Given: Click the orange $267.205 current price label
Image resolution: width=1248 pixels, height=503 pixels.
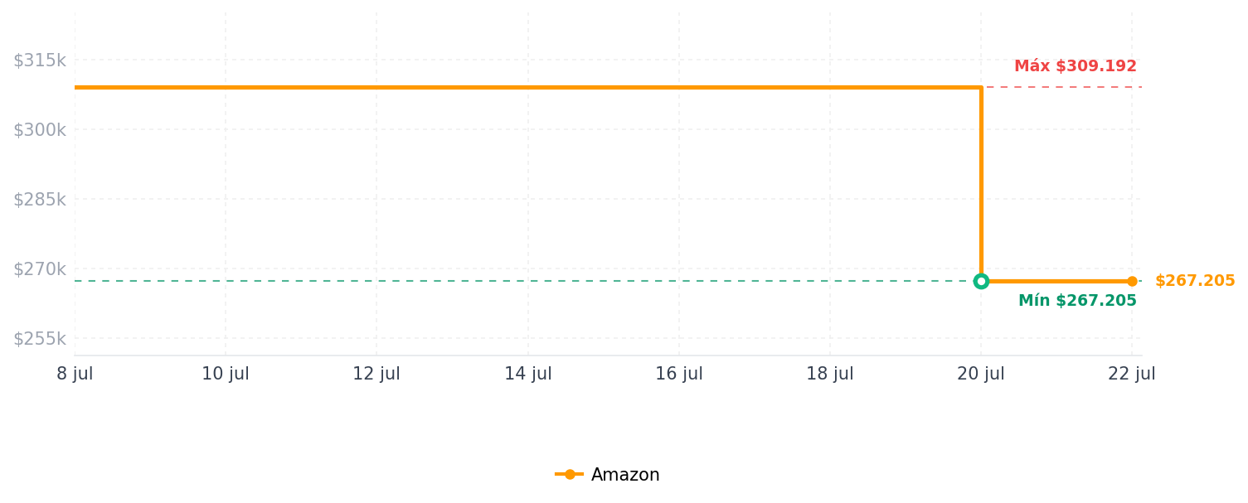Looking at the screenshot, I should pos(1195,281).
